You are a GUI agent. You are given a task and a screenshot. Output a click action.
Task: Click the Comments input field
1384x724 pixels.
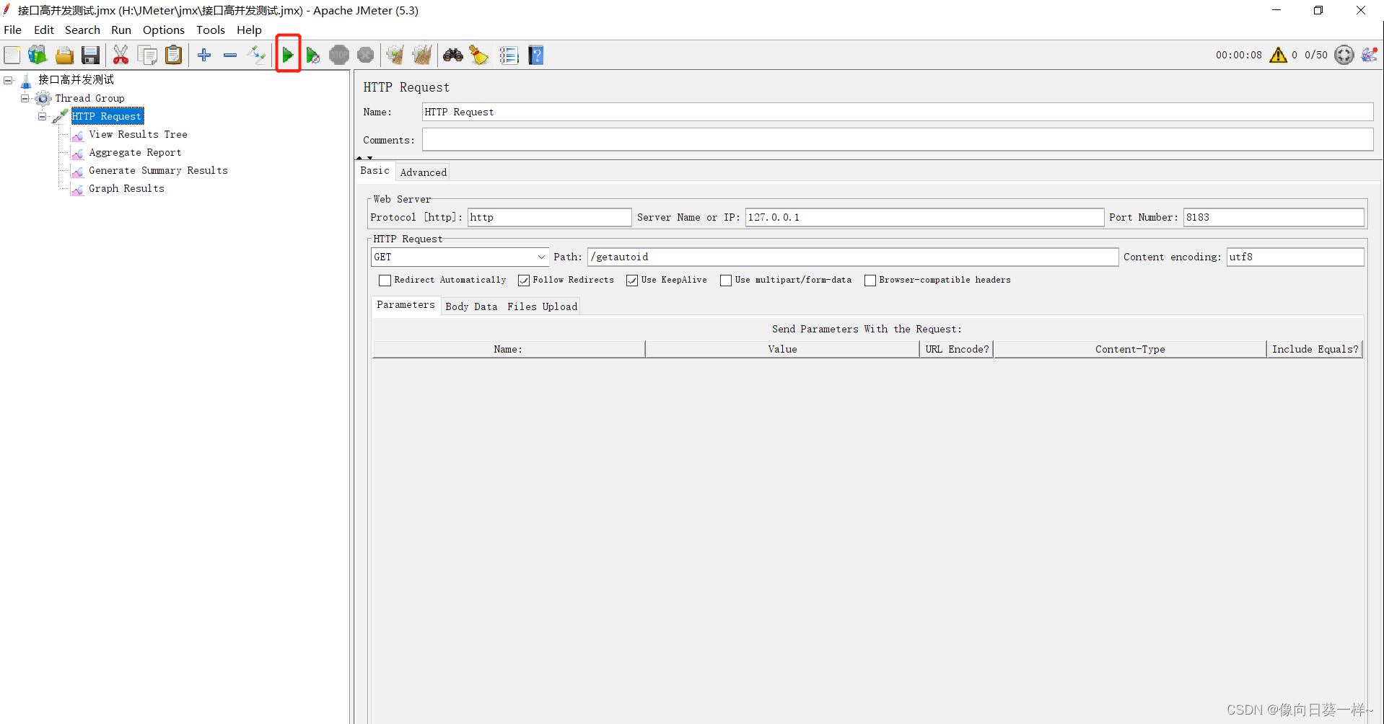[x=898, y=140]
